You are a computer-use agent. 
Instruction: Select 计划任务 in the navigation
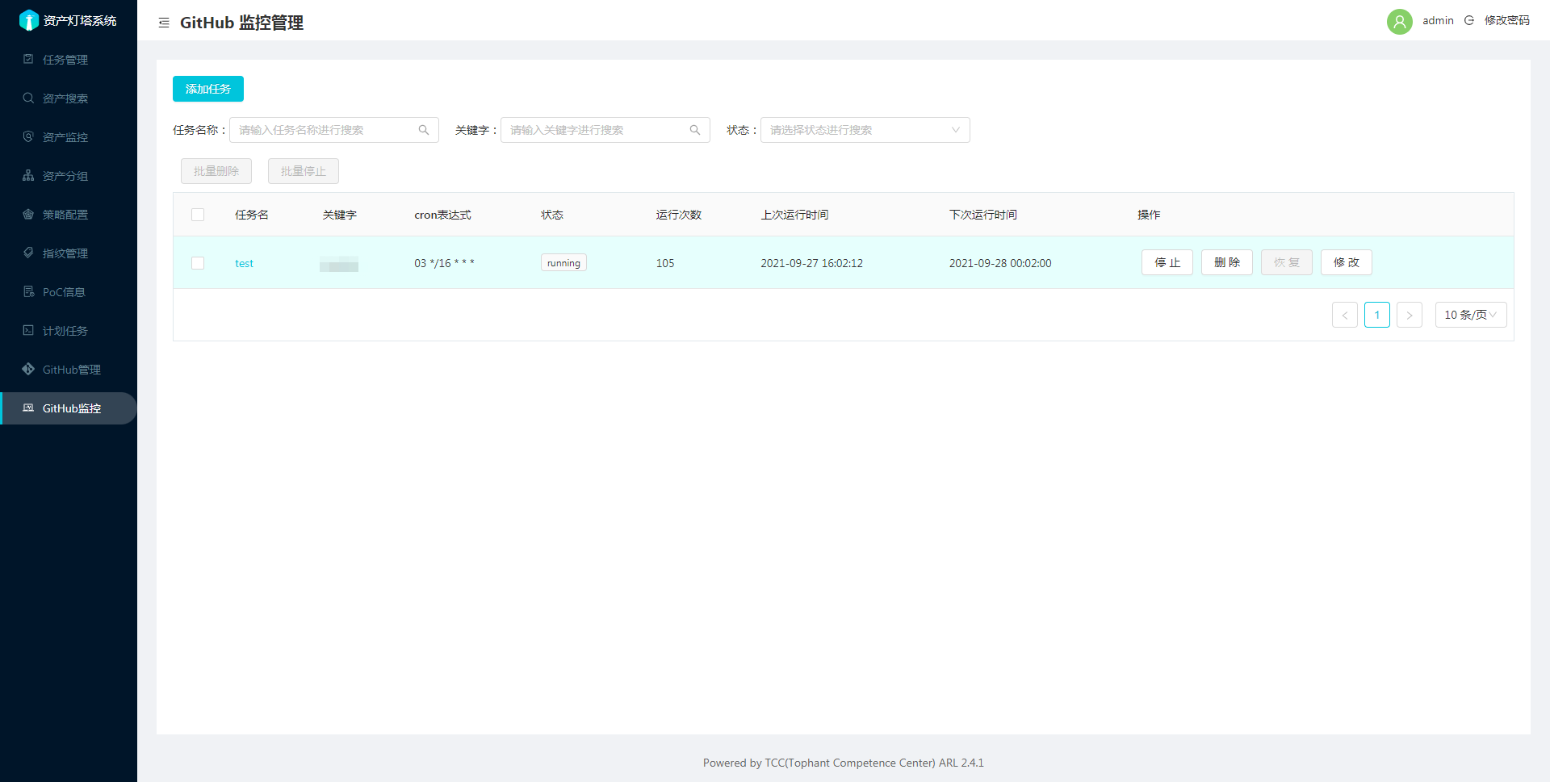click(x=65, y=330)
